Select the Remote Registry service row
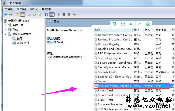Viewport: 175px width, 111px height. pyautogui.click(x=134, y=44)
